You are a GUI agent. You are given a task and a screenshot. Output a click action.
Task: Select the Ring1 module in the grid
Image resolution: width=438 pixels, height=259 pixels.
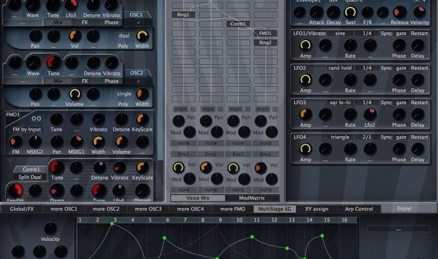[185, 14]
